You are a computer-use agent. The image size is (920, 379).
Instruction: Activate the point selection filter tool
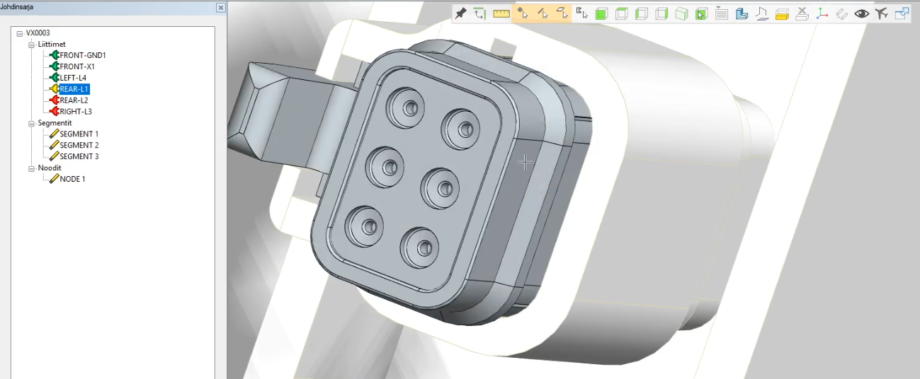click(523, 13)
